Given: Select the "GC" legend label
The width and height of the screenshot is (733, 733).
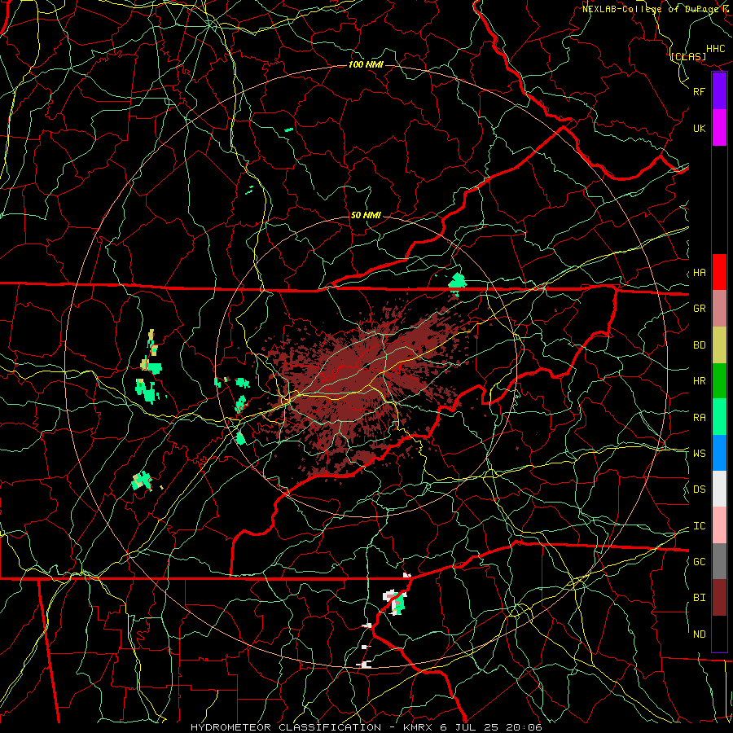Looking at the screenshot, I should pos(699,562).
